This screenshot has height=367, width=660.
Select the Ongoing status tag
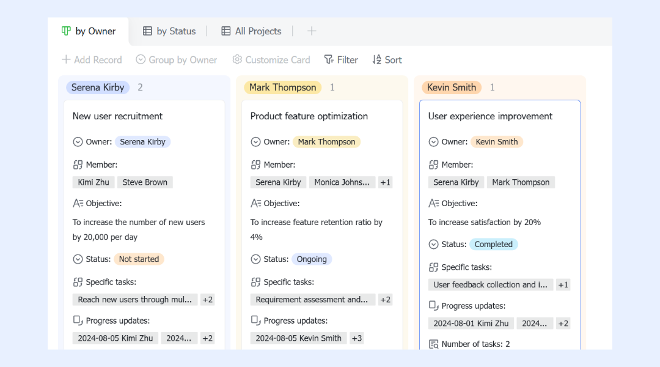[x=312, y=259]
